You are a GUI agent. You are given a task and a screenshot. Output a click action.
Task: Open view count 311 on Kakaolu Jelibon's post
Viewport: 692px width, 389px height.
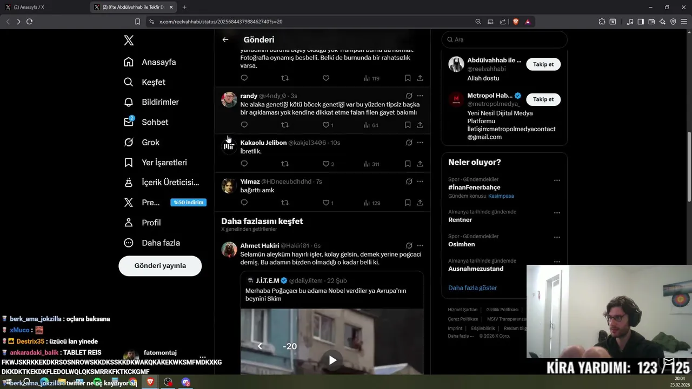pyautogui.click(x=371, y=164)
